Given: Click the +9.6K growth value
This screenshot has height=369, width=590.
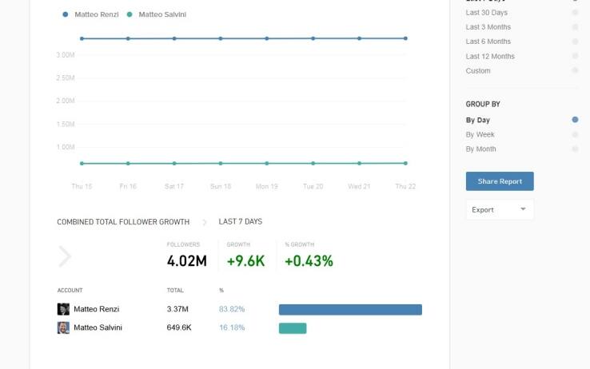Looking at the screenshot, I should coord(245,261).
